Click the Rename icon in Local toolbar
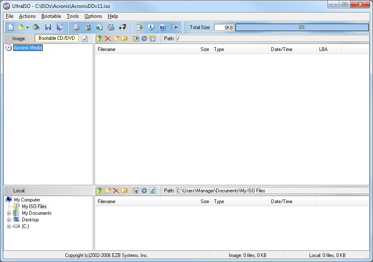The width and height of the screenshot is (373, 262). click(x=124, y=191)
